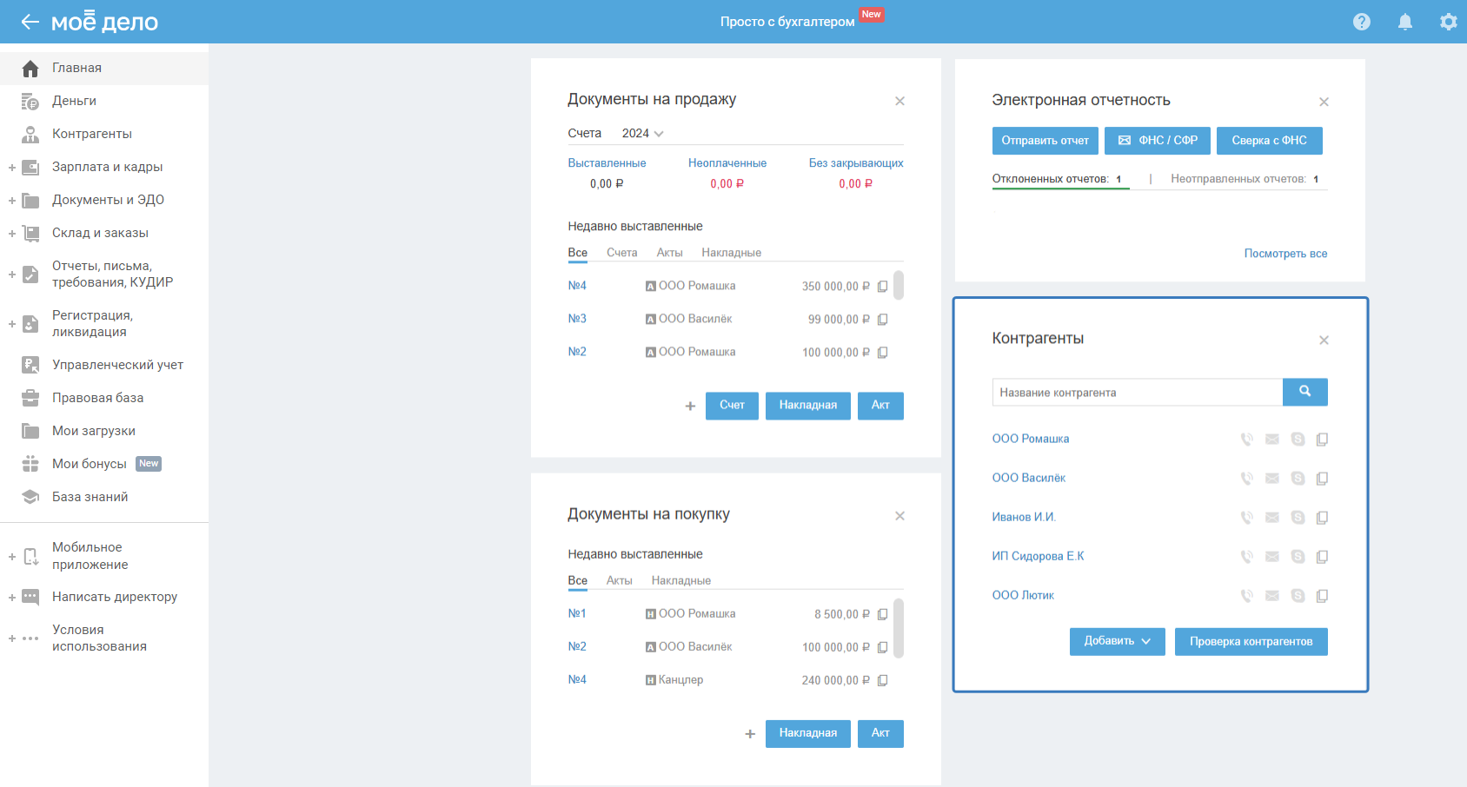Click Акт button in Документы на покупку

(880, 734)
